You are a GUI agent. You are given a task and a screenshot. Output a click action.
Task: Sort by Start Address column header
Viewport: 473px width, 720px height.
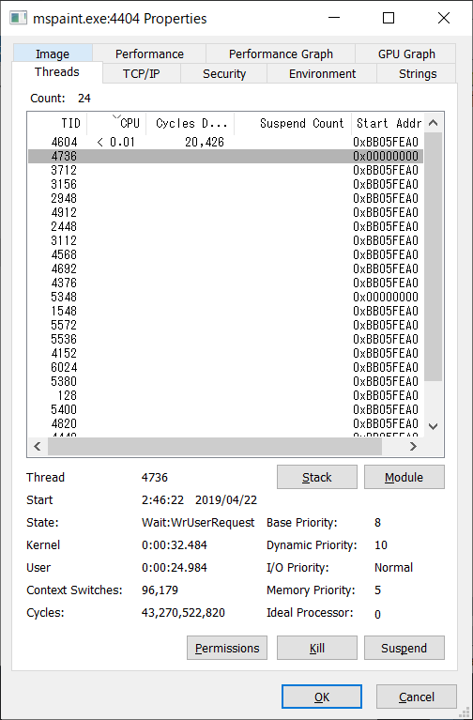pos(388,123)
